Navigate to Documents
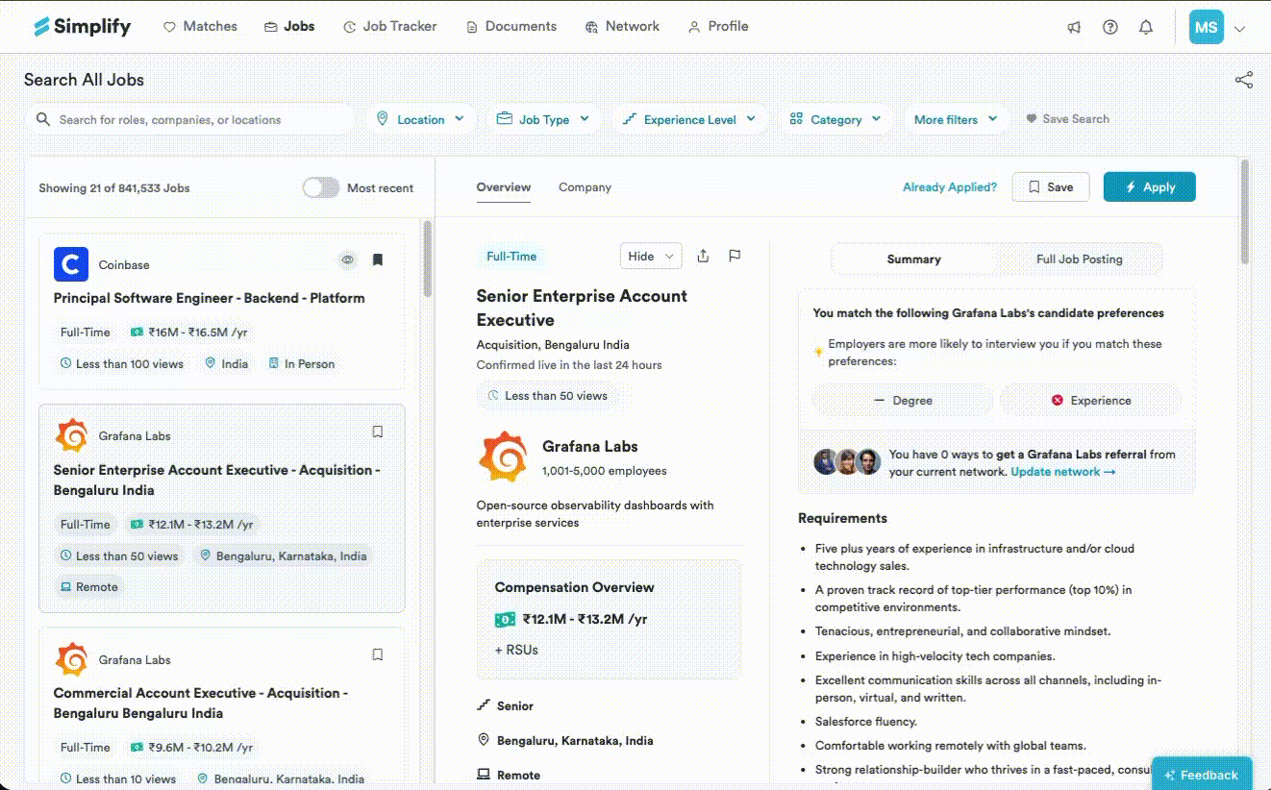The height and width of the screenshot is (790, 1271). pos(511,27)
